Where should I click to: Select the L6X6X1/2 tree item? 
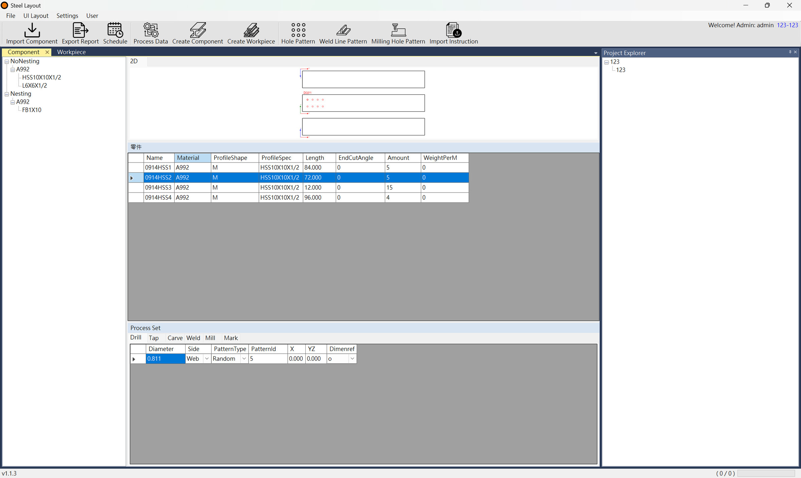click(34, 85)
